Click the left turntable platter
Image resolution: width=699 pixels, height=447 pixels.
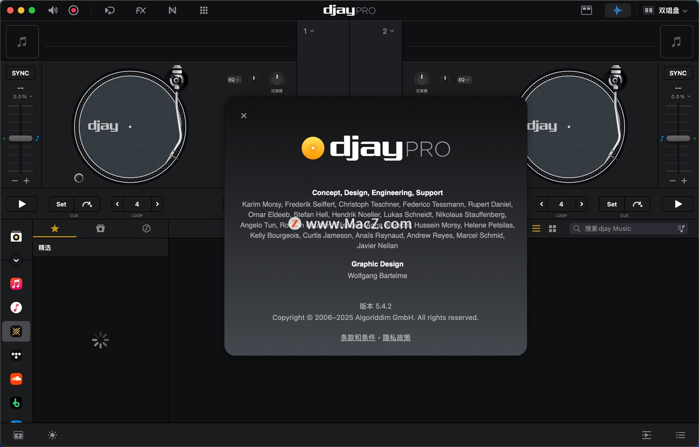tap(130, 127)
